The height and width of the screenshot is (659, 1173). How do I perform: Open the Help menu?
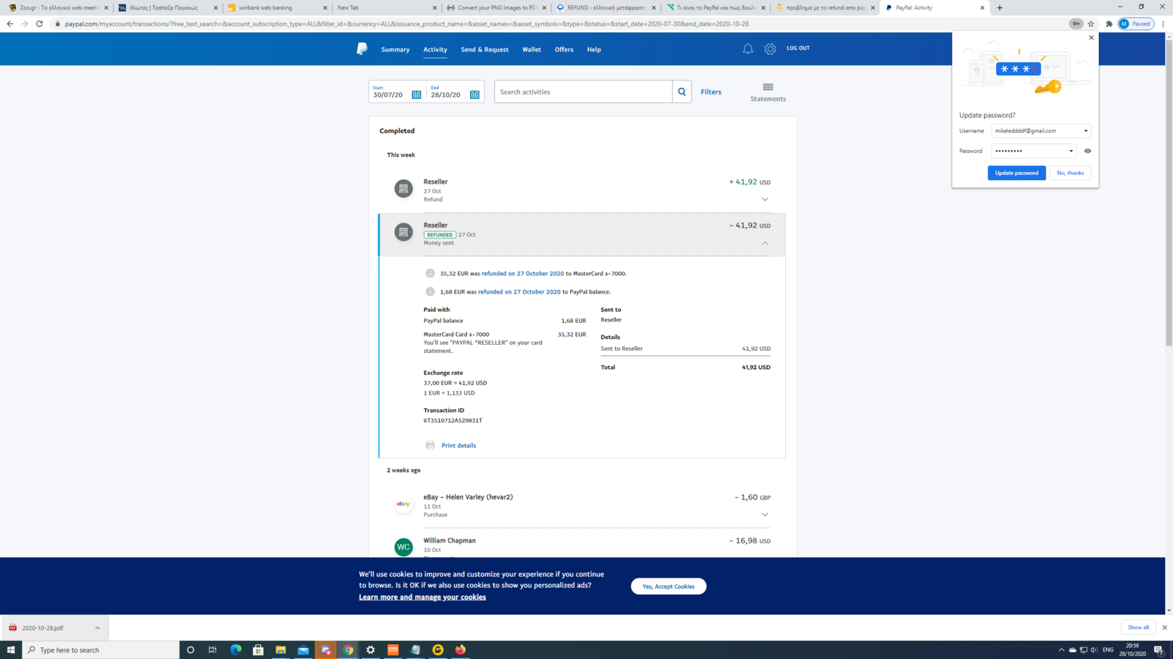pyautogui.click(x=594, y=50)
